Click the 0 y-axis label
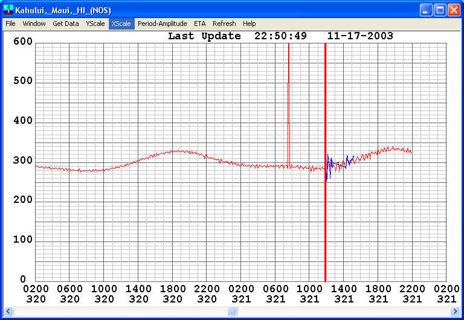Image resolution: width=464 pixels, height=320 pixels. tap(23, 279)
